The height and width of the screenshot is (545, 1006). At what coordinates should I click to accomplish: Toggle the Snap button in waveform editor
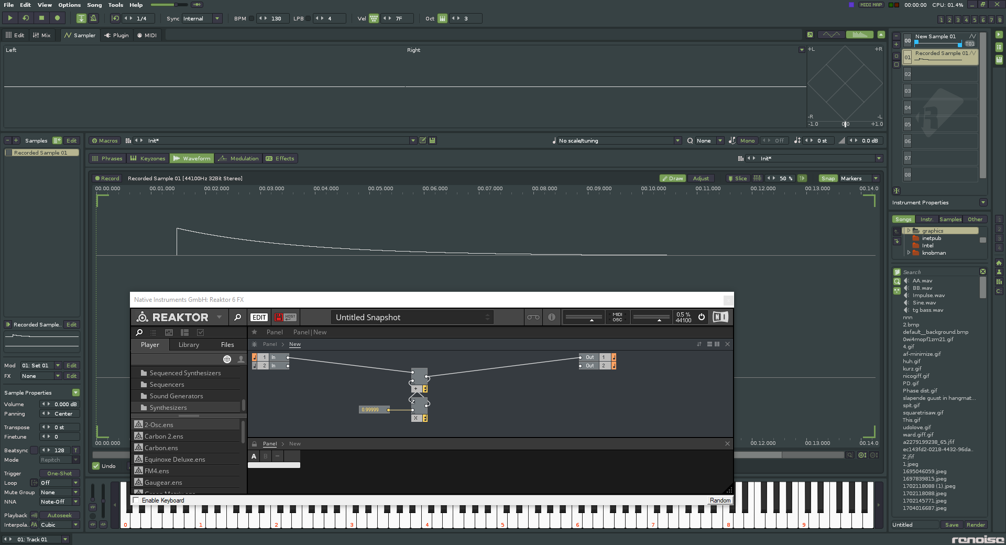(x=828, y=179)
